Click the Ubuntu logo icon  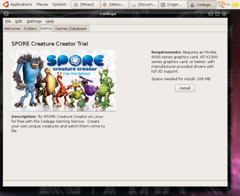click(x=5, y=4)
